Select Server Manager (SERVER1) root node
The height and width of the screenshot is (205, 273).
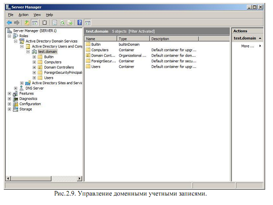point(35,31)
